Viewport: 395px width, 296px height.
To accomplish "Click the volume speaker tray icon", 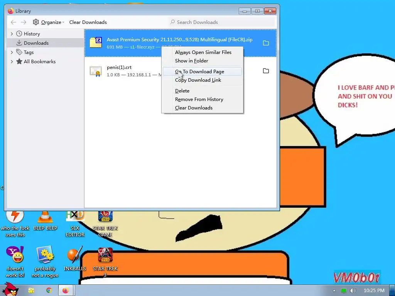I will click(x=353, y=291).
